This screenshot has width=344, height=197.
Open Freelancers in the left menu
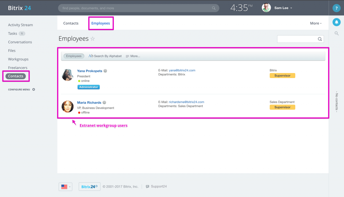pos(18,68)
